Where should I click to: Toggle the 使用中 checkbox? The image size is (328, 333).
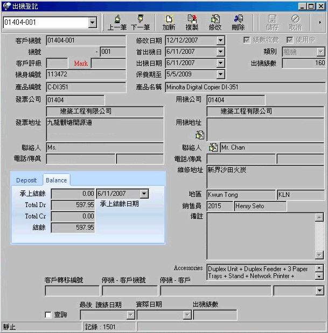point(290,40)
